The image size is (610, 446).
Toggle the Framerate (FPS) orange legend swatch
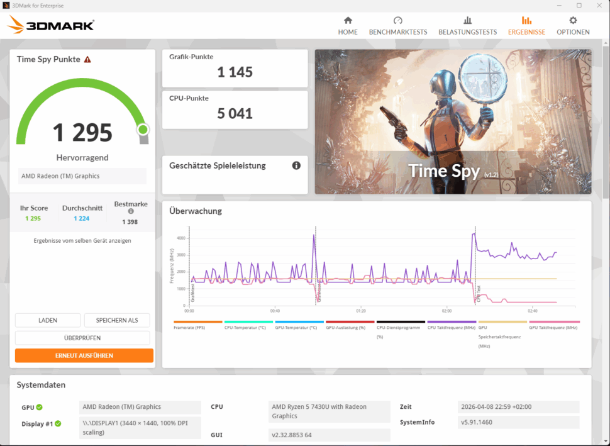198,322
